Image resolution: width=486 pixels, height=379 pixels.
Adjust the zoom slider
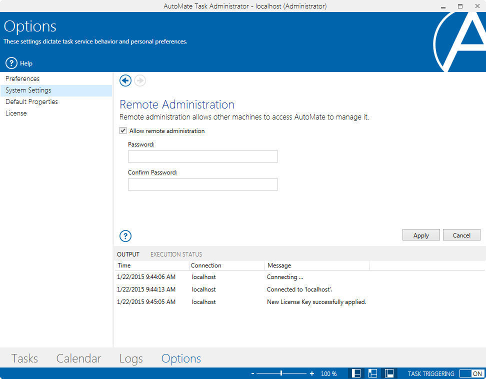pos(281,373)
